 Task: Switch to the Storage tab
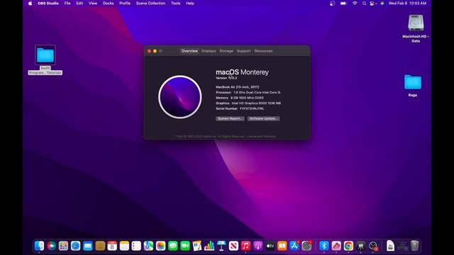226,51
